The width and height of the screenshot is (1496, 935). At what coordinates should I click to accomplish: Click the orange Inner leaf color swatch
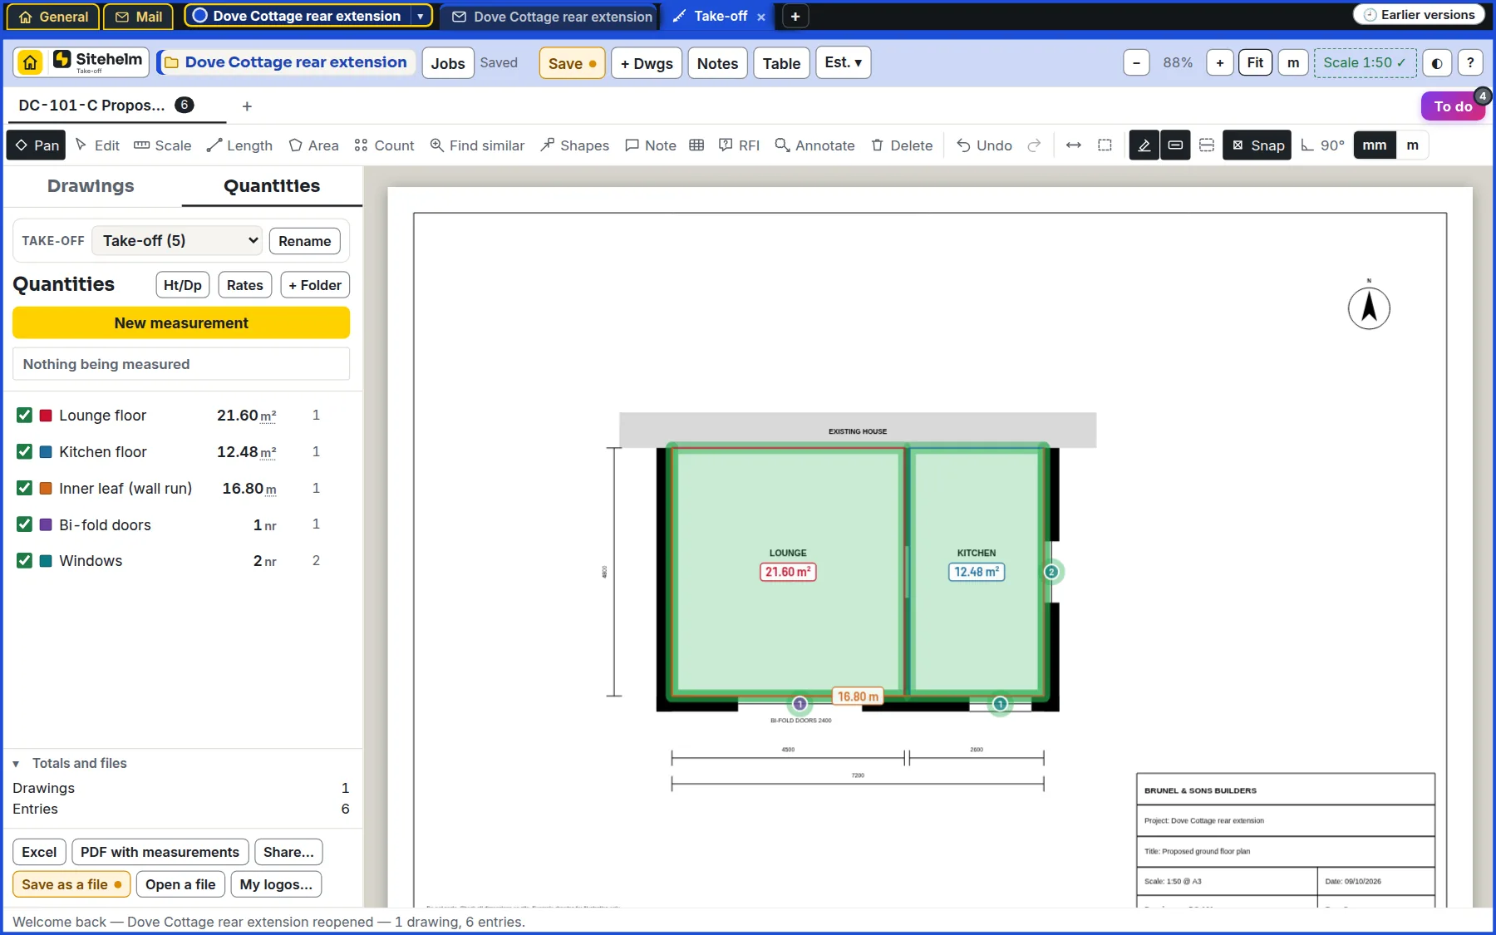pyautogui.click(x=46, y=489)
